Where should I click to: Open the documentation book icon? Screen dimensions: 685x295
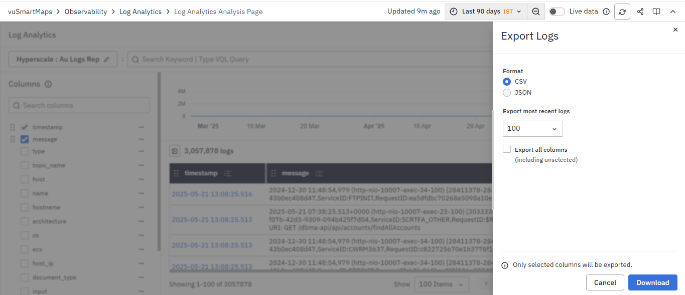pos(656,12)
